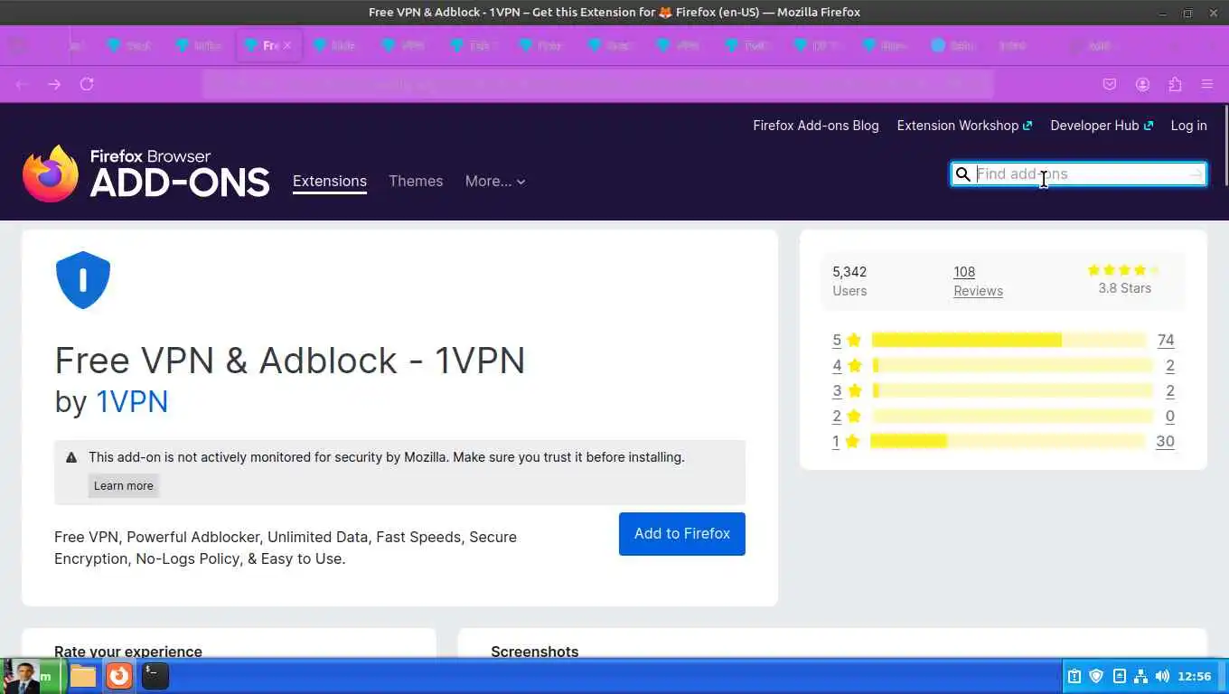Screen dimensions: 1229x694
Task: Filter reviews by 5-star rating bar
Action: [x=1009, y=341]
